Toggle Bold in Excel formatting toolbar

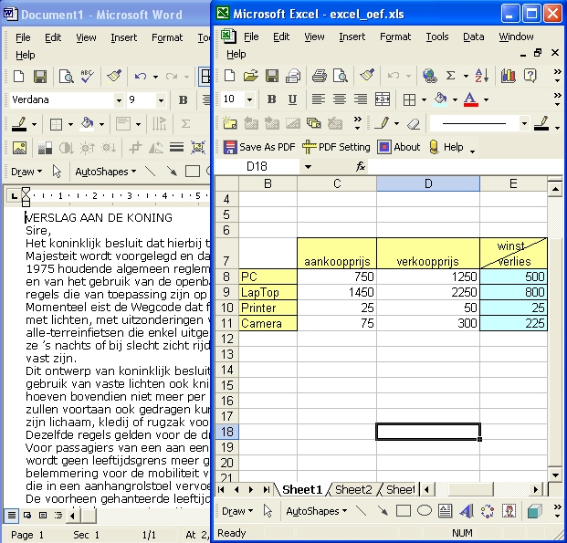click(x=271, y=99)
